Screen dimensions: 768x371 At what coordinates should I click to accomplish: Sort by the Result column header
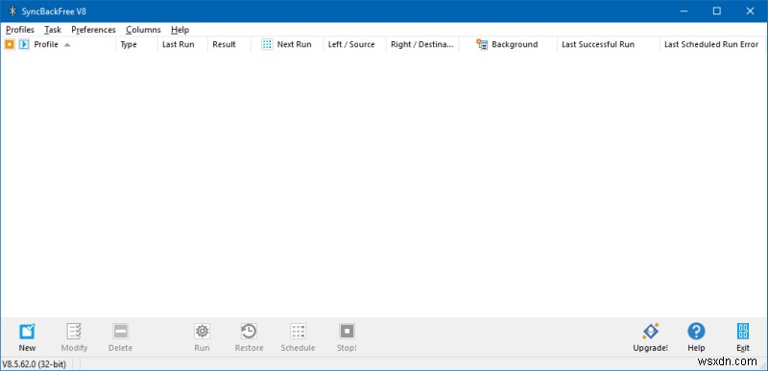pos(224,44)
